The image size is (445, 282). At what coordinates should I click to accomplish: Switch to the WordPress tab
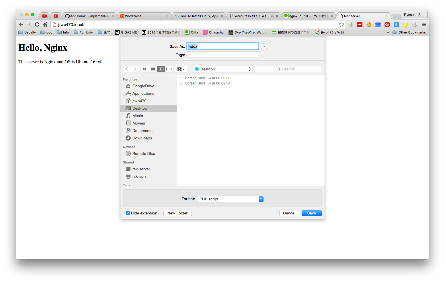pos(143,16)
